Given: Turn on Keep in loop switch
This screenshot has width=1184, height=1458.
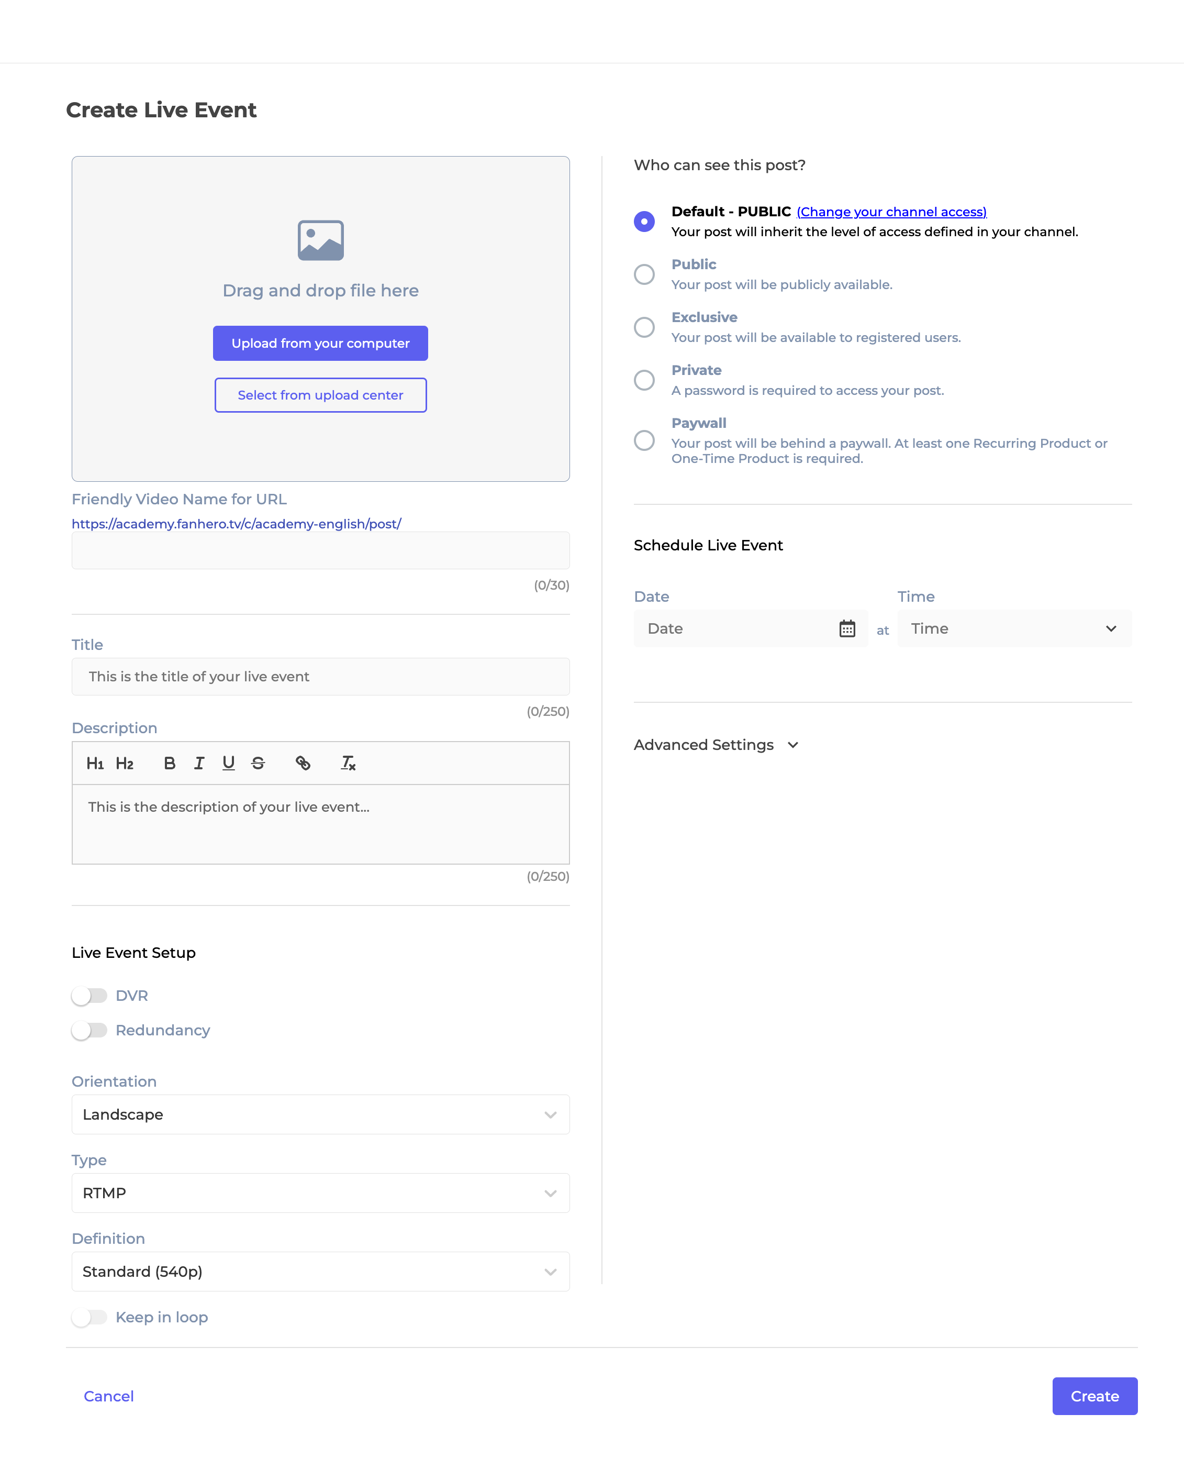Looking at the screenshot, I should coord(90,1318).
